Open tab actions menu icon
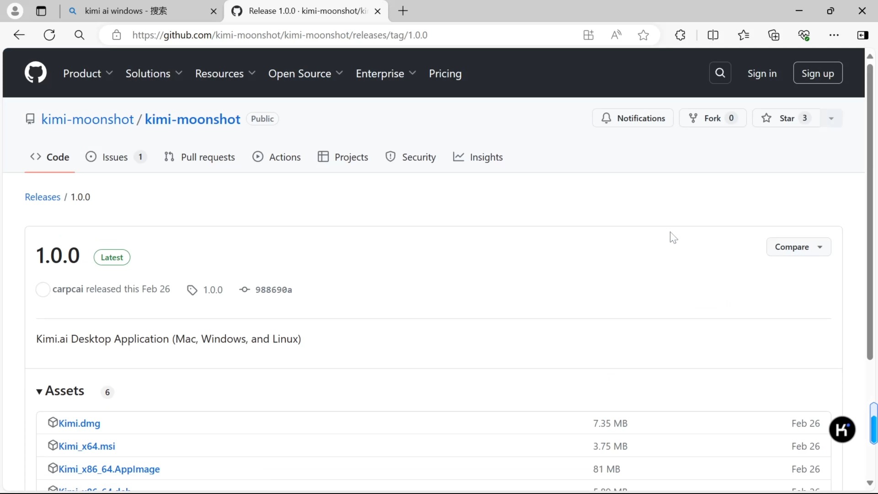The image size is (878, 494). tap(41, 11)
